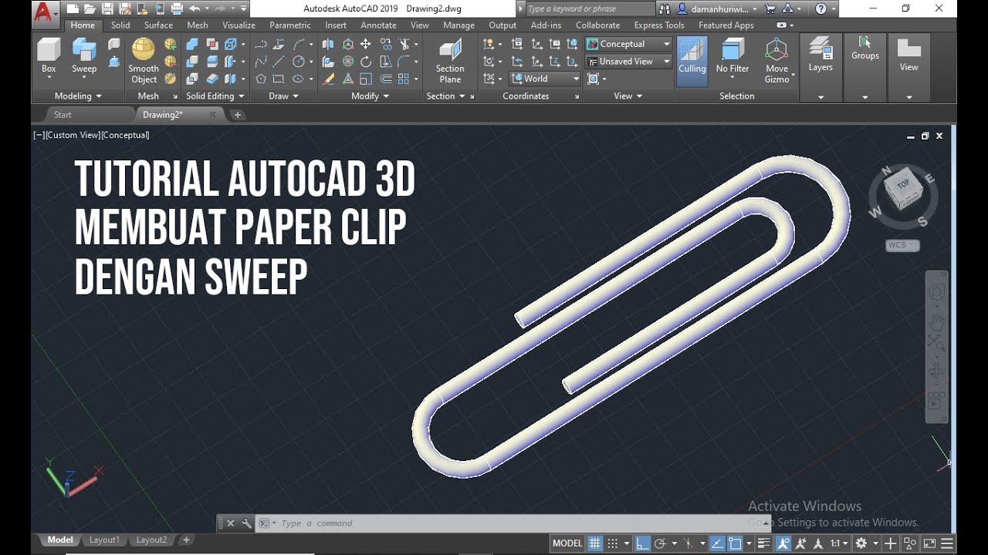988x555 pixels.
Task: Click the MODEL space button in status bar
Action: click(567, 543)
